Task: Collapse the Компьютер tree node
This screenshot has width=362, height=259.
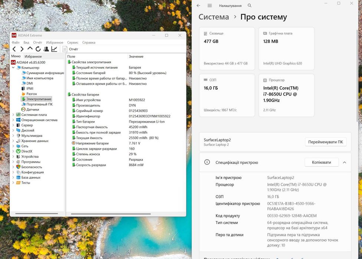Action: coord(13,67)
